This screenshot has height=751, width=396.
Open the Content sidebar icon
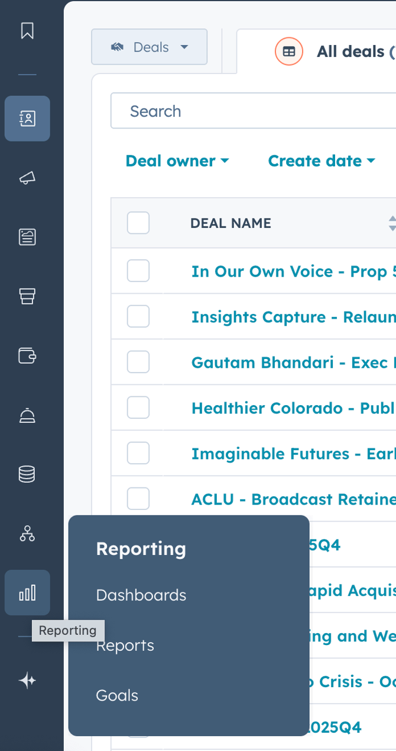point(27,237)
